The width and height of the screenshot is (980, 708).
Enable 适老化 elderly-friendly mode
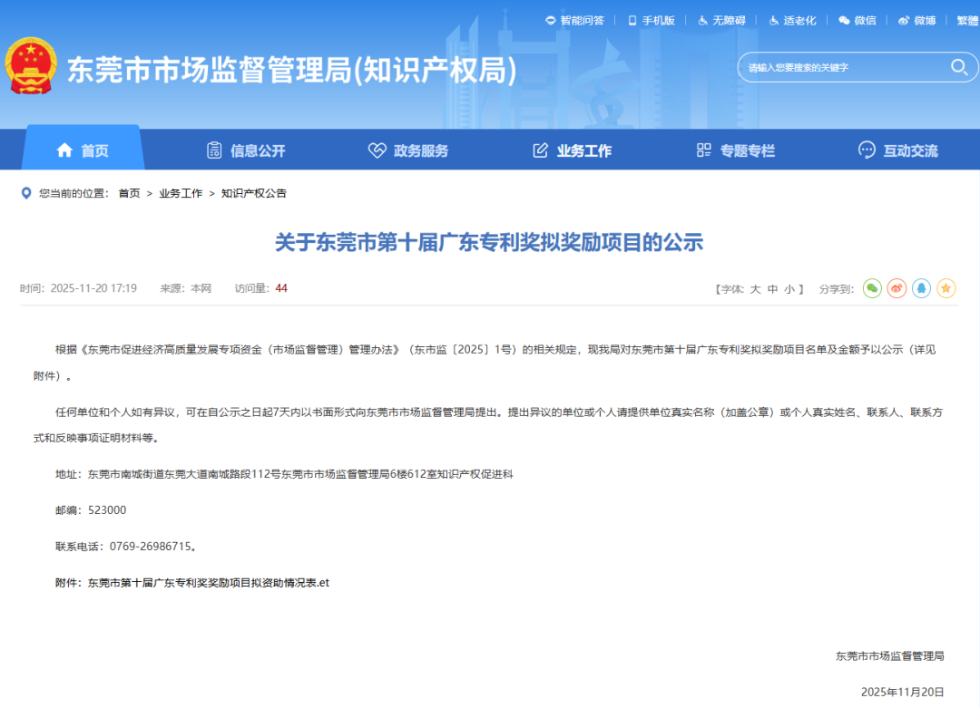coord(792,20)
